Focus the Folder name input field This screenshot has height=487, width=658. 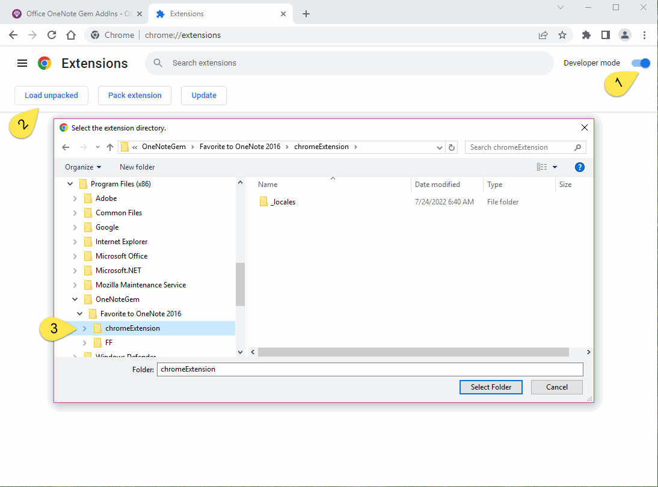[370, 370]
